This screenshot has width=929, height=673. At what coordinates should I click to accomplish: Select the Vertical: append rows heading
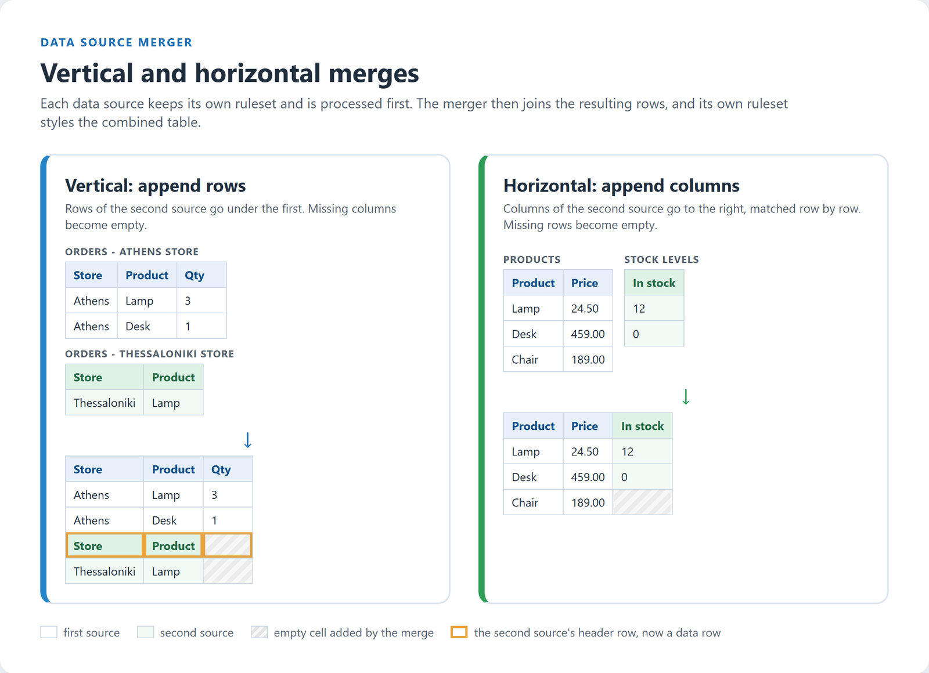pyautogui.click(x=155, y=186)
